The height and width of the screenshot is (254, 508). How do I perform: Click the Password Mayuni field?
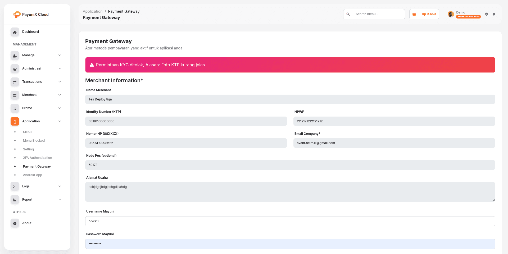290,244
